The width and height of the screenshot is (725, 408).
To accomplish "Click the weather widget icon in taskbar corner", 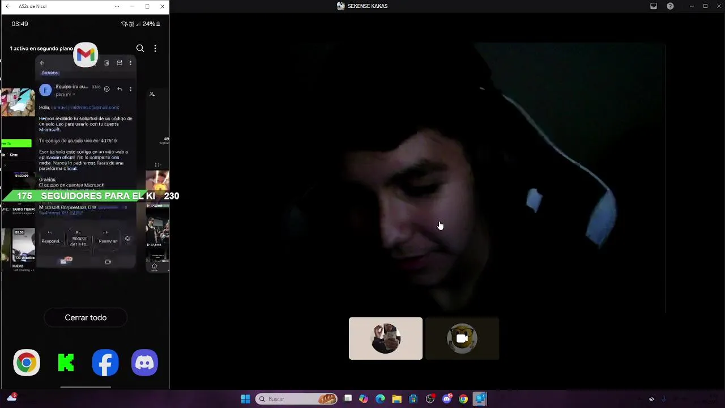I will (x=11, y=398).
